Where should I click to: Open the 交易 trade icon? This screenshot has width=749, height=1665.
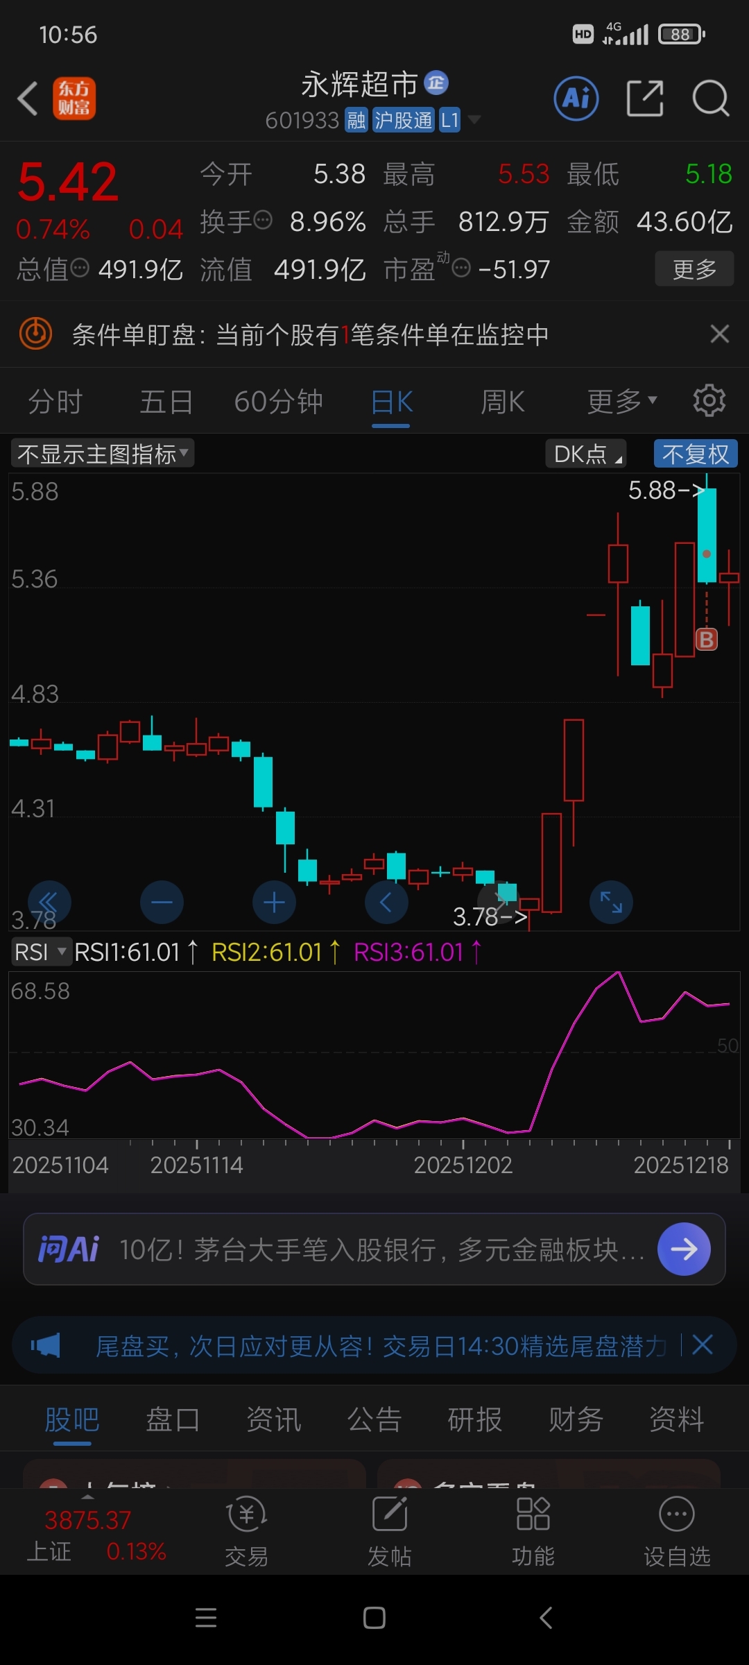[x=247, y=1532]
